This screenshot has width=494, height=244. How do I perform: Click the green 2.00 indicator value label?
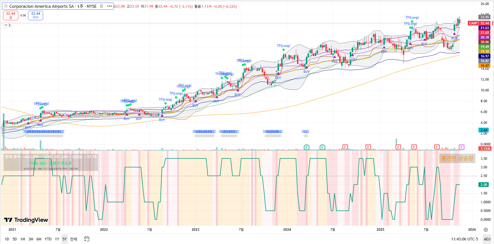coord(484,185)
